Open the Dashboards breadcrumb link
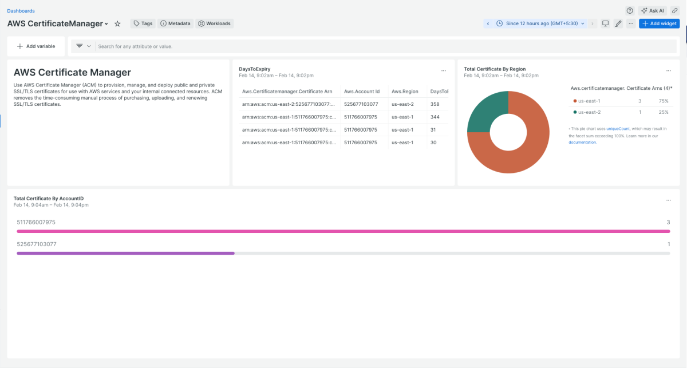687x368 pixels. (x=21, y=11)
